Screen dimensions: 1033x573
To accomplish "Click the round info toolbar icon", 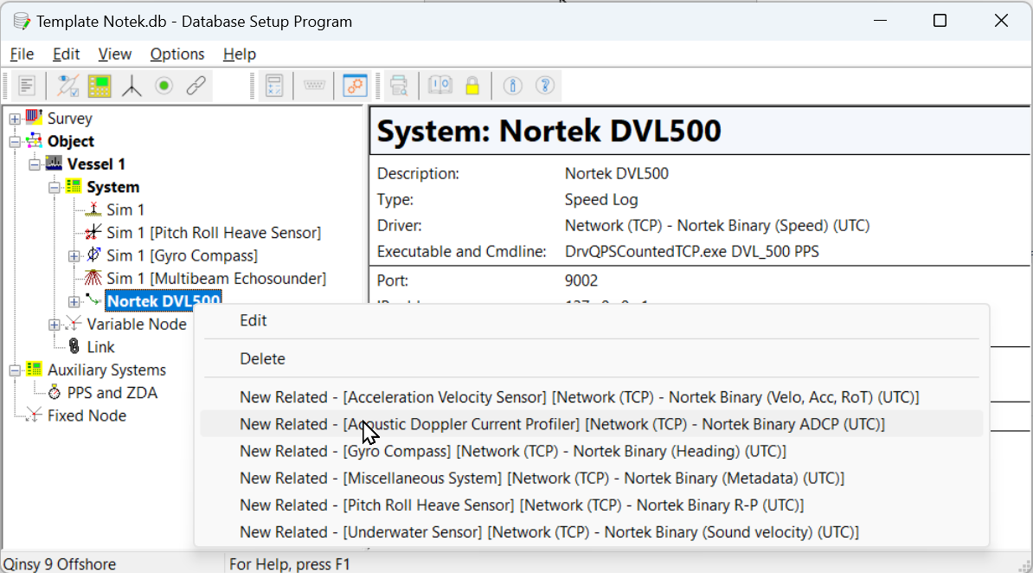I will (x=513, y=86).
